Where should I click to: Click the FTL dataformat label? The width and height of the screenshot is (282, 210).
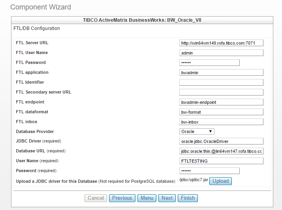pyautogui.click(x=32, y=112)
